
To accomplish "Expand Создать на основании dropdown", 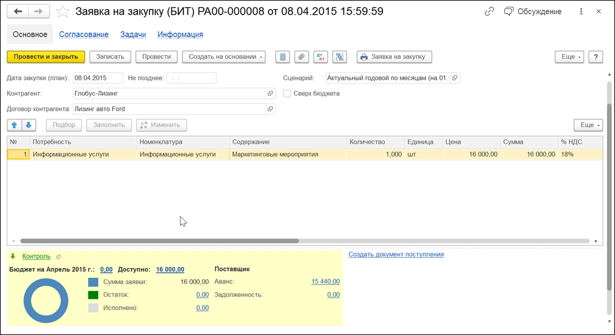I will [223, 57].
